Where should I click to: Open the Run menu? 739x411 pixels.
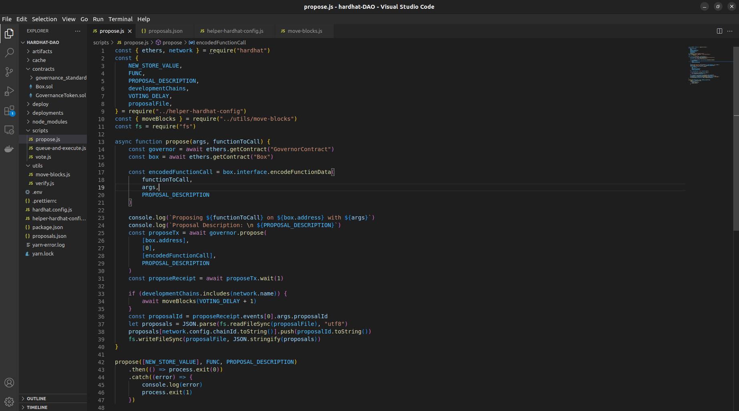pos(98,19)
